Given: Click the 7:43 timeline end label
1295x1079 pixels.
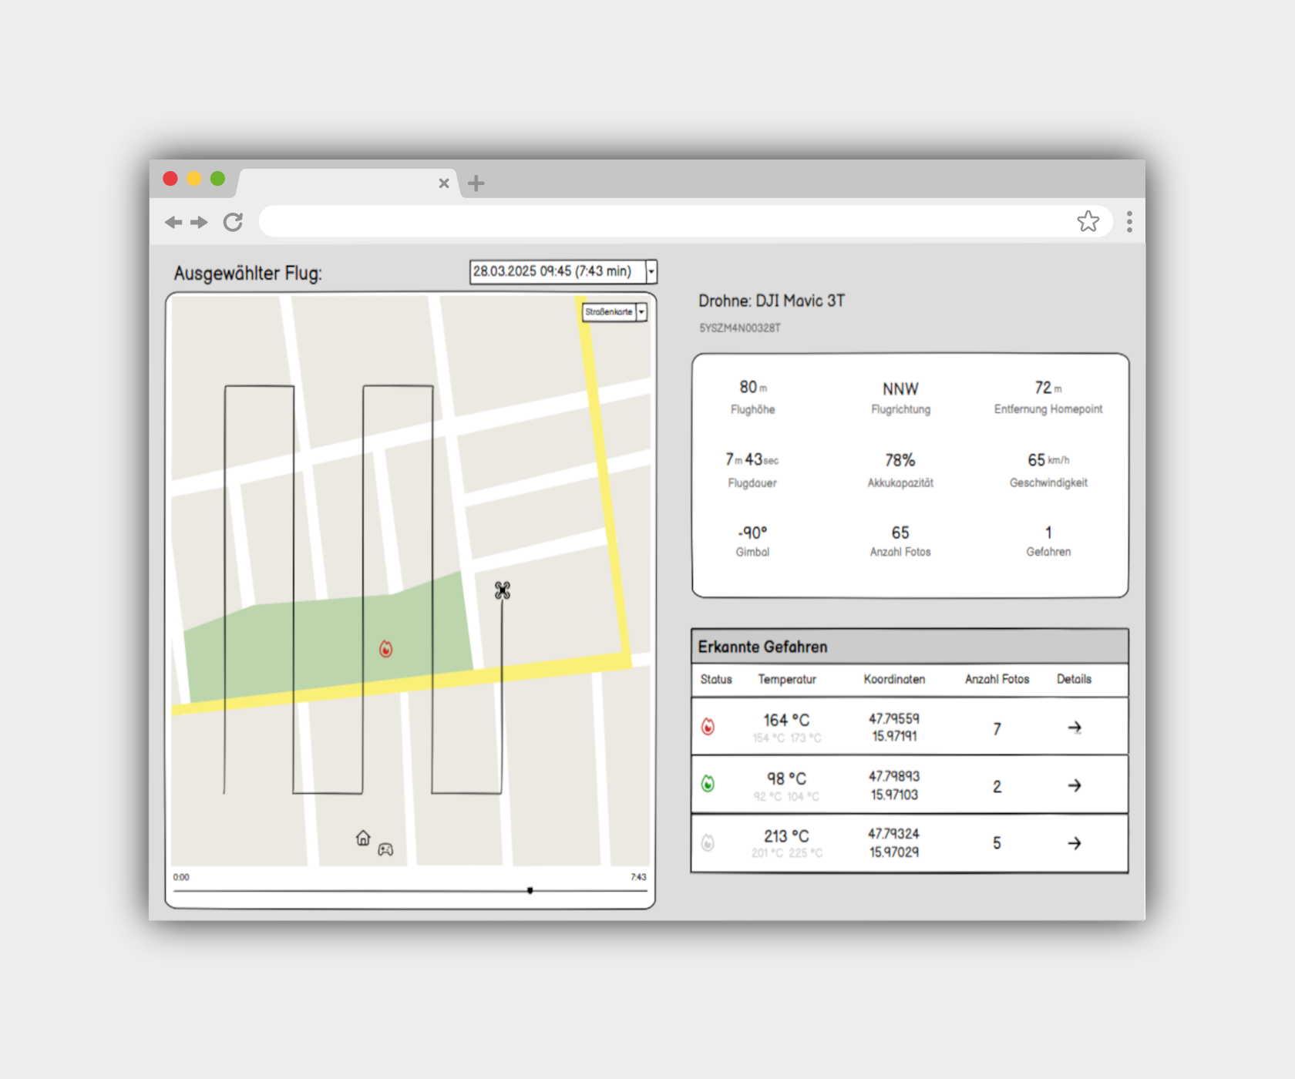Looking at the screenshot, I should 638,877.
